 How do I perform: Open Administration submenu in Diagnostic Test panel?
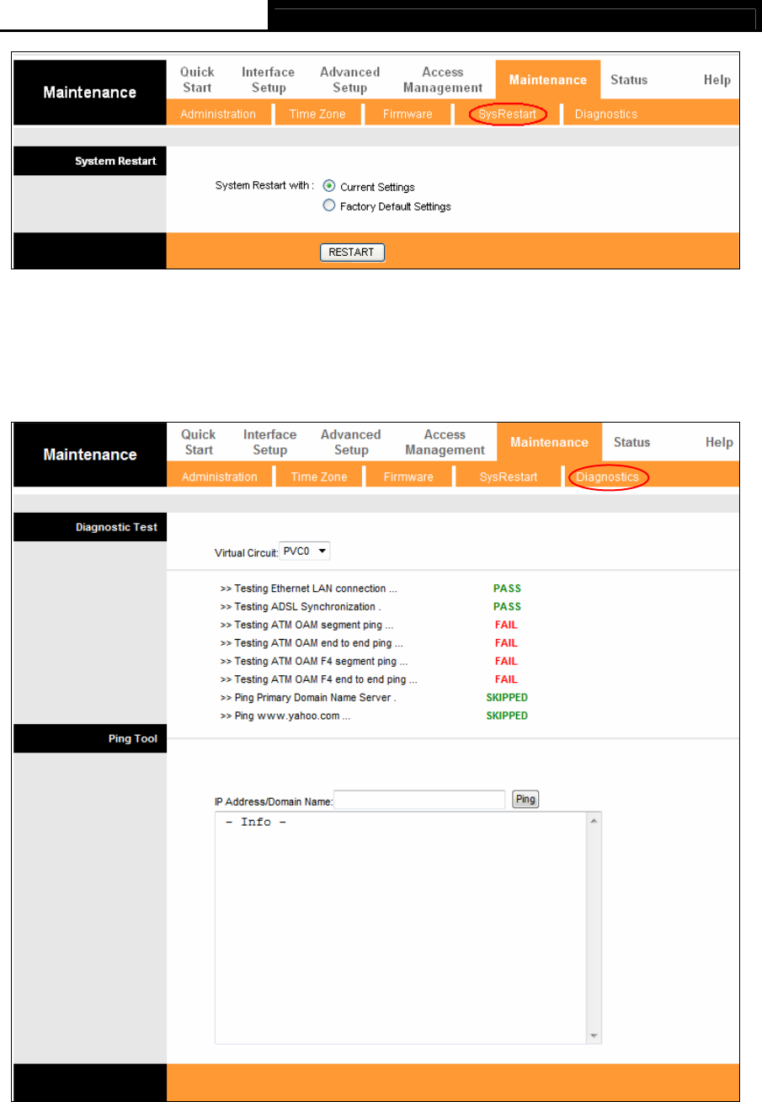(x=219, y=477)
